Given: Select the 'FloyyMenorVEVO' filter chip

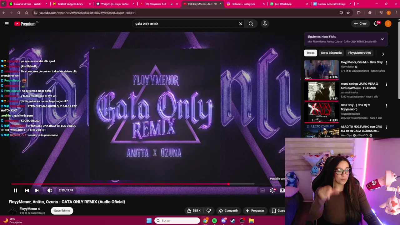Looking at the screenshot, I should click(x=360, y=53).
